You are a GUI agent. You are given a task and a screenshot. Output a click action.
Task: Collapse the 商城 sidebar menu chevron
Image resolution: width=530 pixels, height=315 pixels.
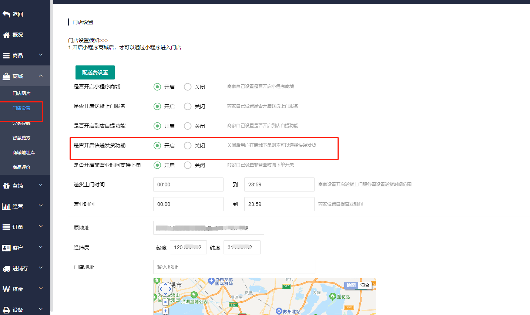point(41,76)
